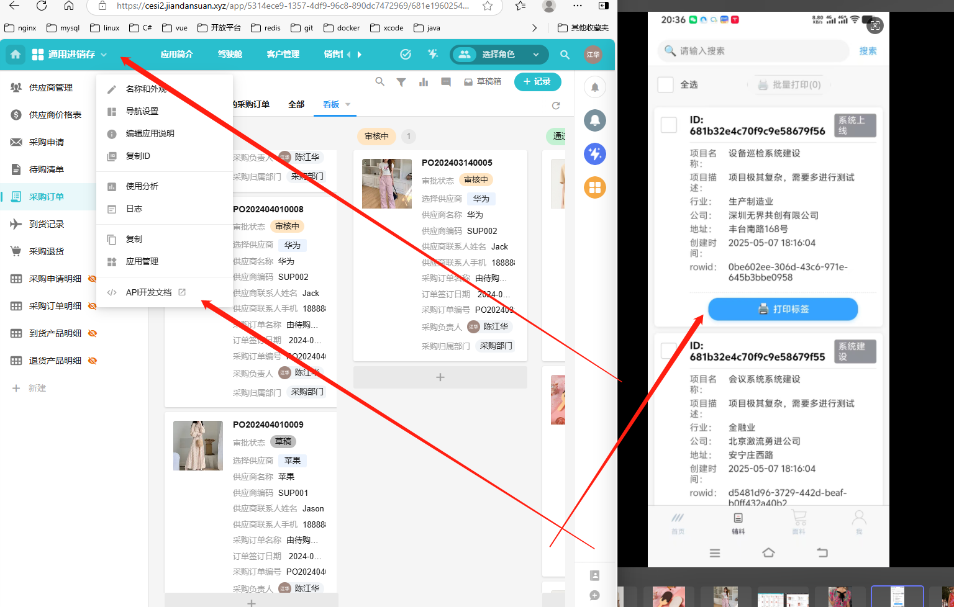The height and width of the screenshot is (607, 954).
Task: Toggle the hidden-eye icon beside 采购申请明细
Action: pos(93,279)
